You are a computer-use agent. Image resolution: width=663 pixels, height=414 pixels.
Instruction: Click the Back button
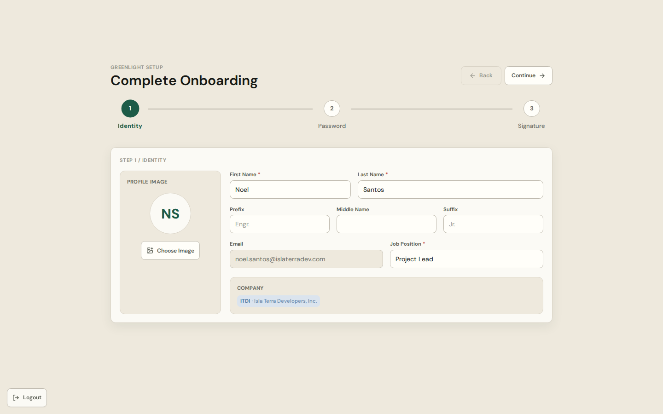click(x=481, y=75)
